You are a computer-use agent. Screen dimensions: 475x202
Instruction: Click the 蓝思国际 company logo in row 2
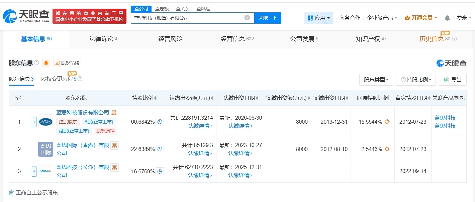(45, 149)
